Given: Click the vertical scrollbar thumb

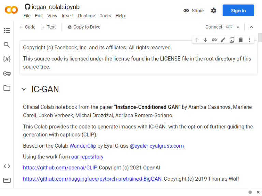Looking at the screenshot, I should [260, 38].
